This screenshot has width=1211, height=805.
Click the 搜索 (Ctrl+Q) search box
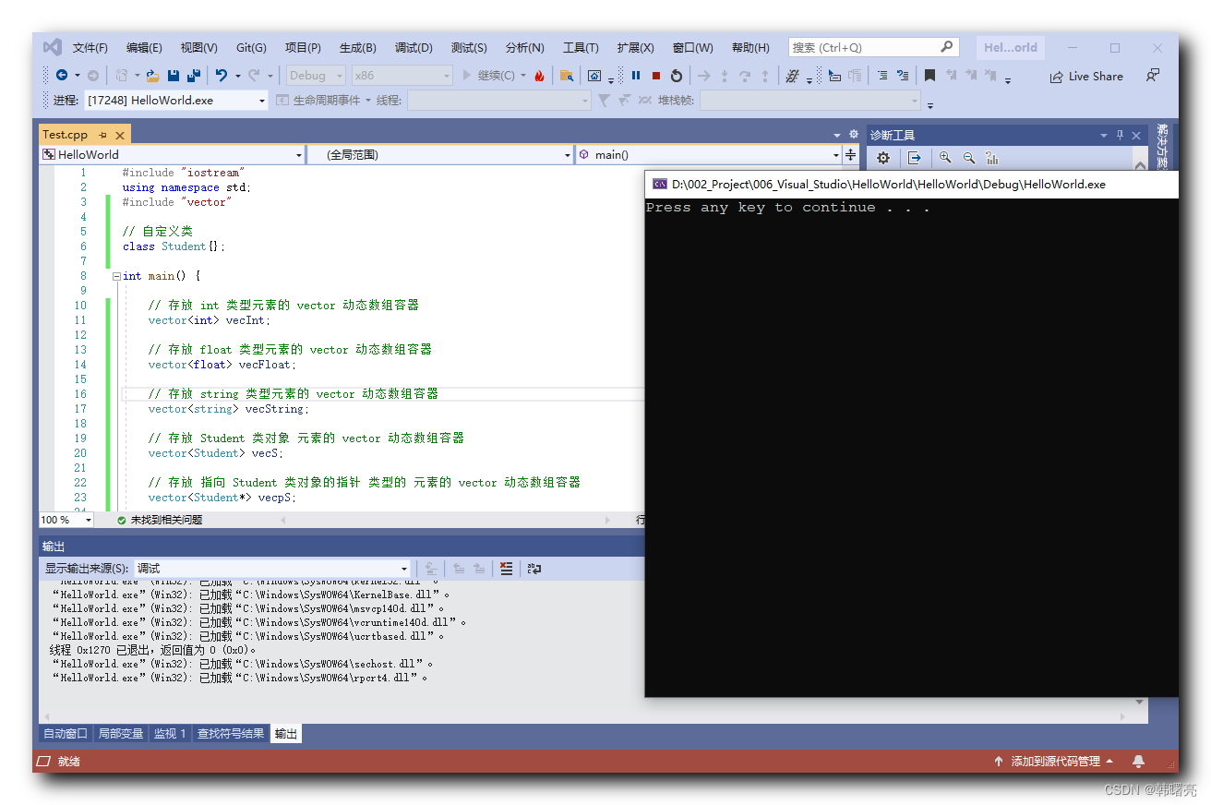click(x=873, y=47)
